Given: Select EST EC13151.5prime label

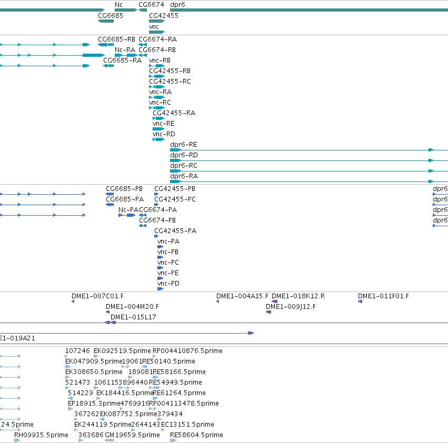Looking at the screenshot, I should 187,425.
